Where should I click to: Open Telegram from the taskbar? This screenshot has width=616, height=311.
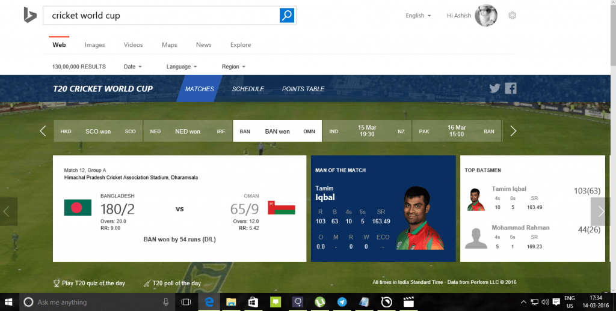[342, 302]
